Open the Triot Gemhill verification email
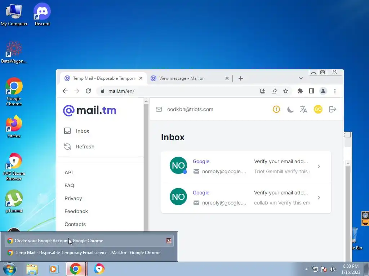Viewport: 369px width, 276px height. tap(246, 166)
